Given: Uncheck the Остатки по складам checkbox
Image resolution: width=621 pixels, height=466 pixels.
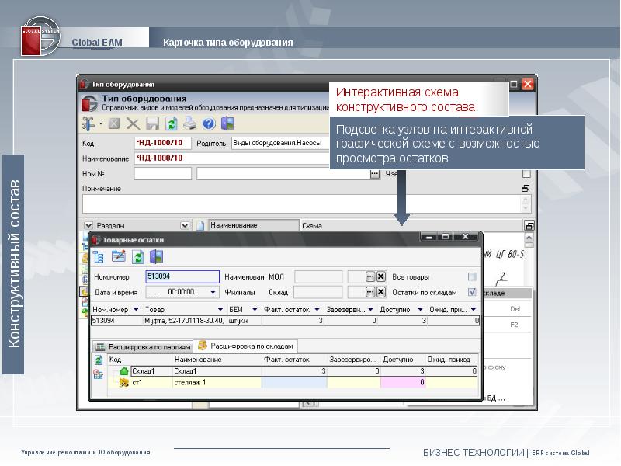Looking at the screenshot, I should (471, 292).
